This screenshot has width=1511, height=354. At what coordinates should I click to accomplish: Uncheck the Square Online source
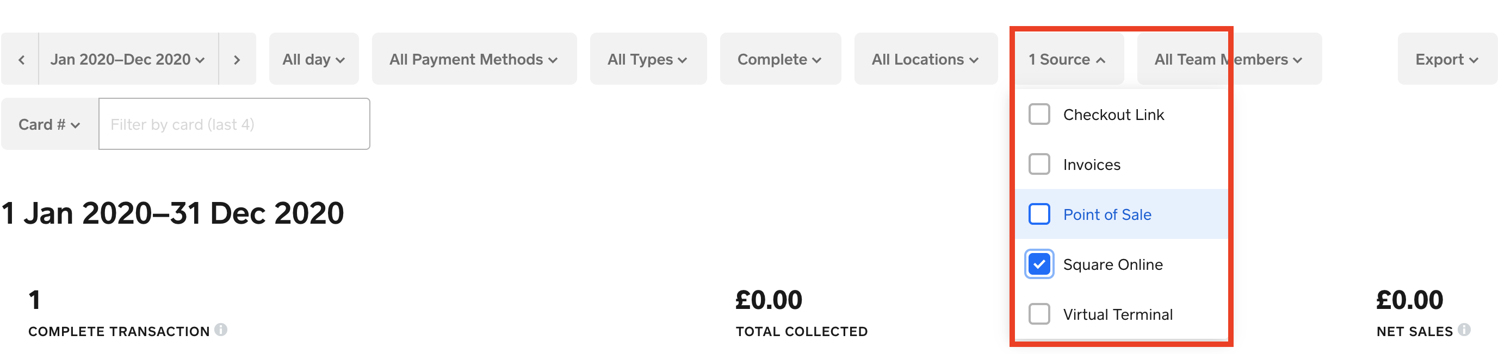pyautogui.click(x=1039, y=264)
